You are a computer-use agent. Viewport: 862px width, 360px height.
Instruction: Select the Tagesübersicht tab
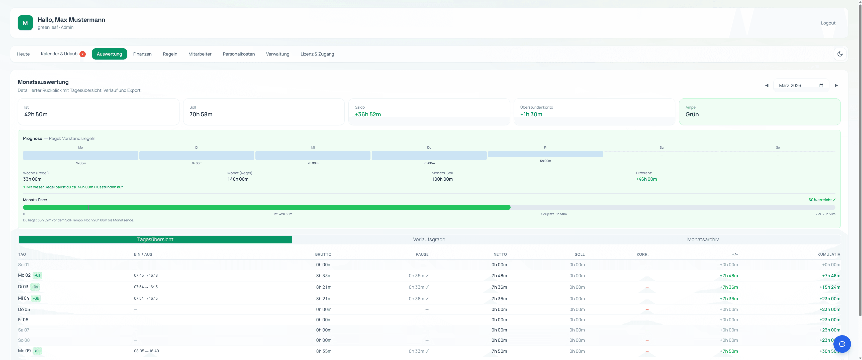[155, 239]
